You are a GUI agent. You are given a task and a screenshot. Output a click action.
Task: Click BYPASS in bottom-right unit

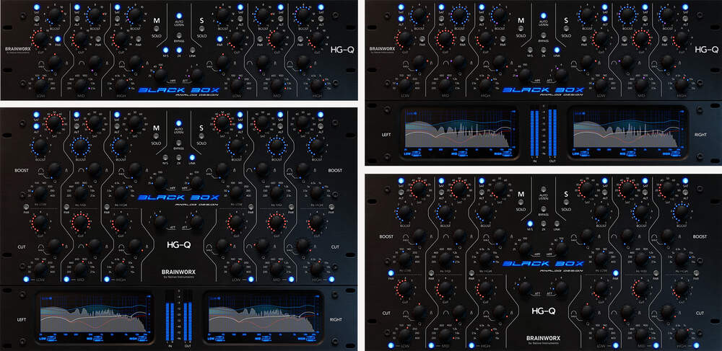pyautogui.click(x=544, y=208)
